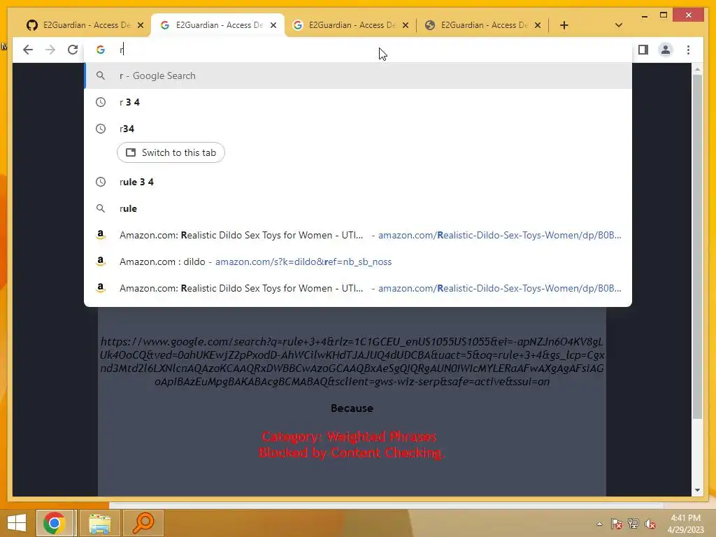Image resolution: width=716 pixels, height=537 pixels.
Task: Expand the tab search chevron
Action: pyautogui.click(x=618, y=25)
